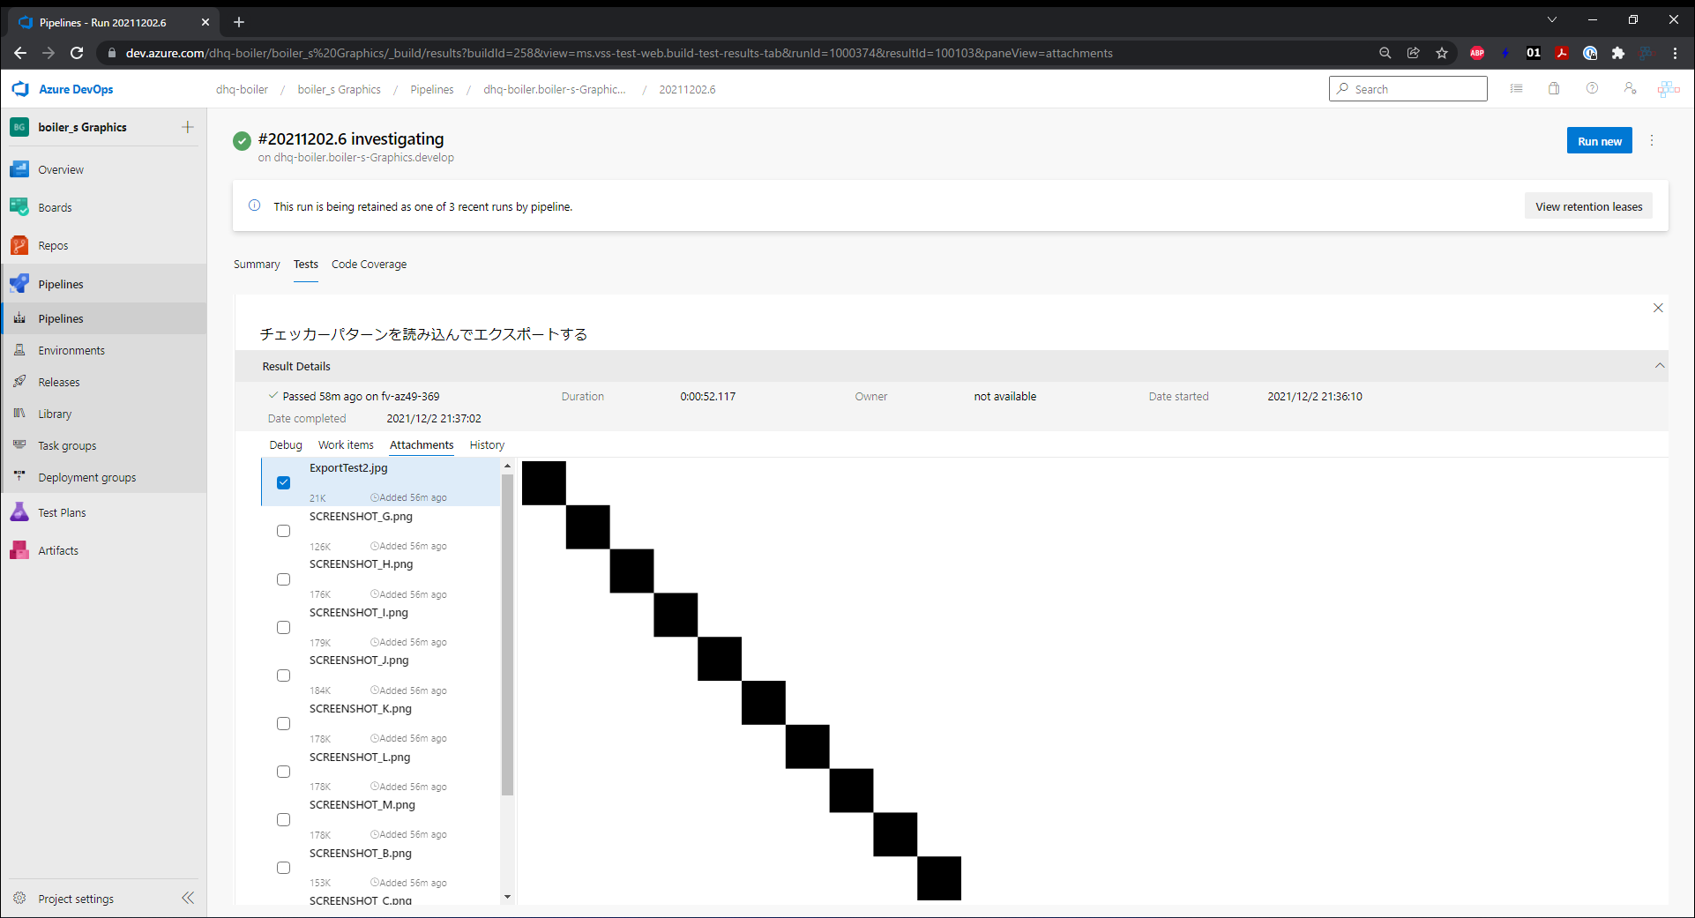
Task: Select the SCREENSHOT_G.png attachment name
Action: click(x=361, y=516)
